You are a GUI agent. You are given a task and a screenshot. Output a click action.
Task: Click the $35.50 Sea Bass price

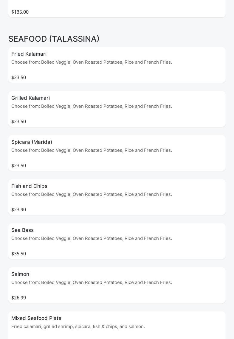click(18, 254)
